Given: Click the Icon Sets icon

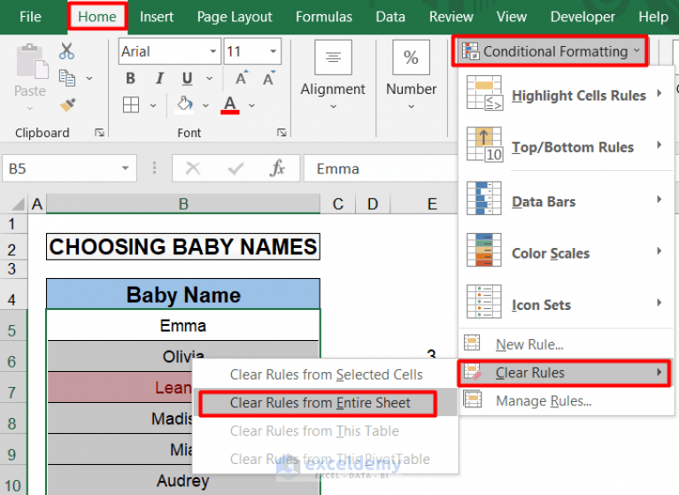Looking at the screenshot, I should tap(484, 302).
